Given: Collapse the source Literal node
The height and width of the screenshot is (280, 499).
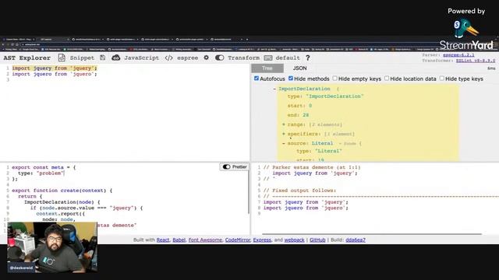Looking at the screenshot, I should [284, 143].
